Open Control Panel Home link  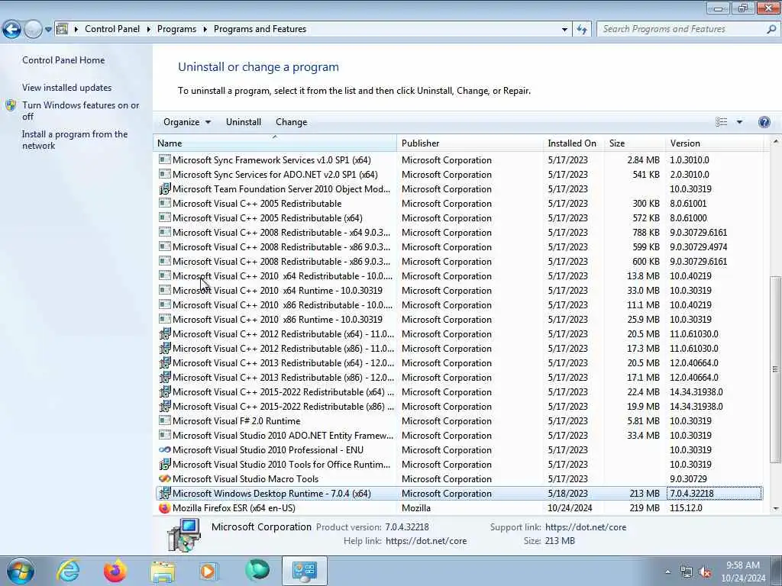(x=63, y=60)
